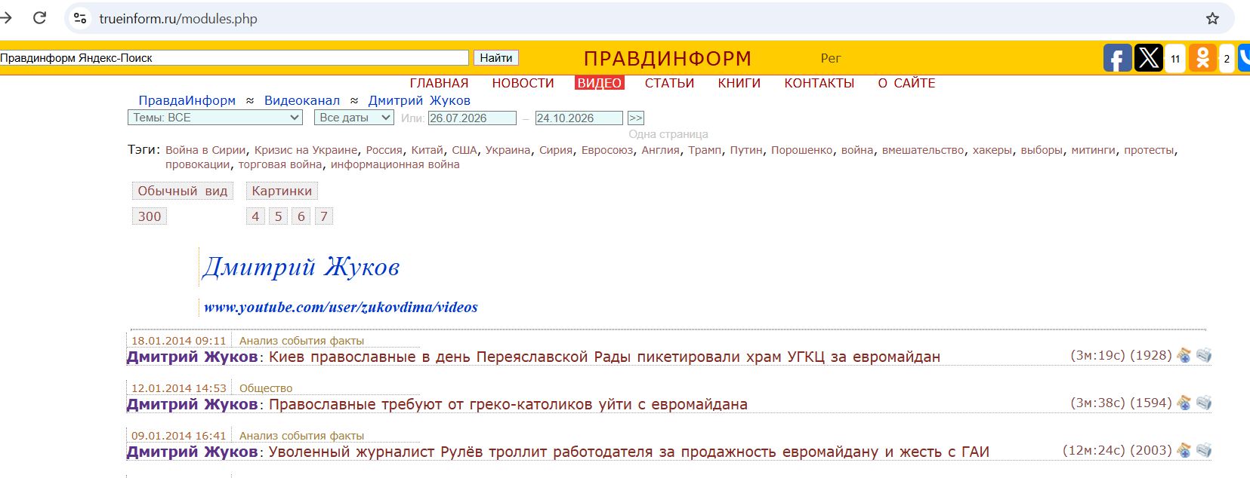Select the 'Китай' tag
The height and width of the screenshot is (478, 1250).
427,150
